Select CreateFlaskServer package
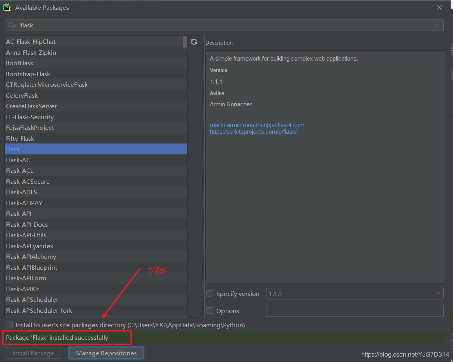Image resolution: width=453 pixels, height=362 pixels. point(96,106)
